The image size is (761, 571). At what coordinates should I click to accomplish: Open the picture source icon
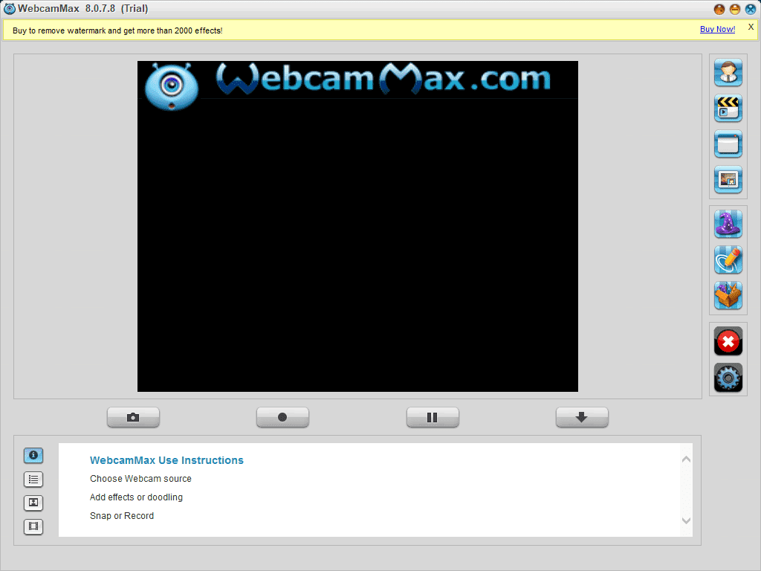728,180
